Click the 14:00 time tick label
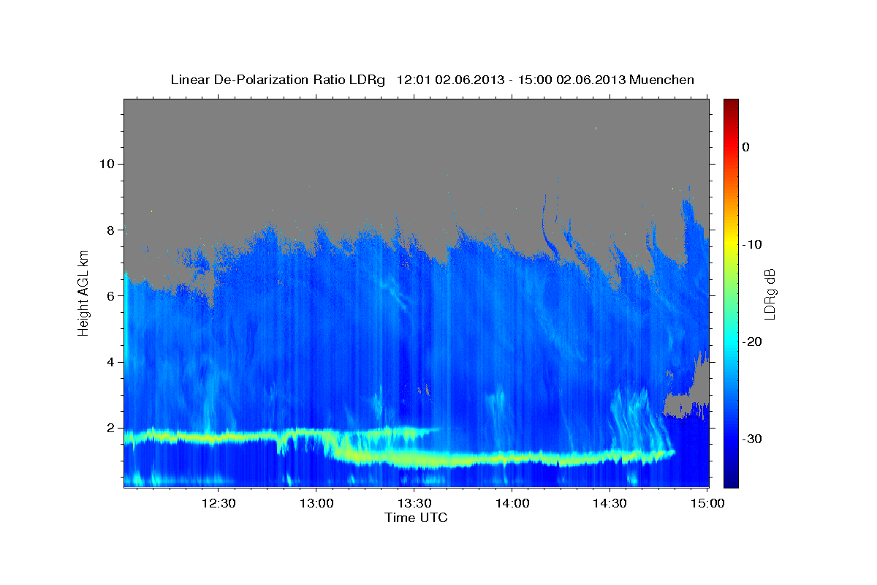877x585 pixels. pos(512,503)
